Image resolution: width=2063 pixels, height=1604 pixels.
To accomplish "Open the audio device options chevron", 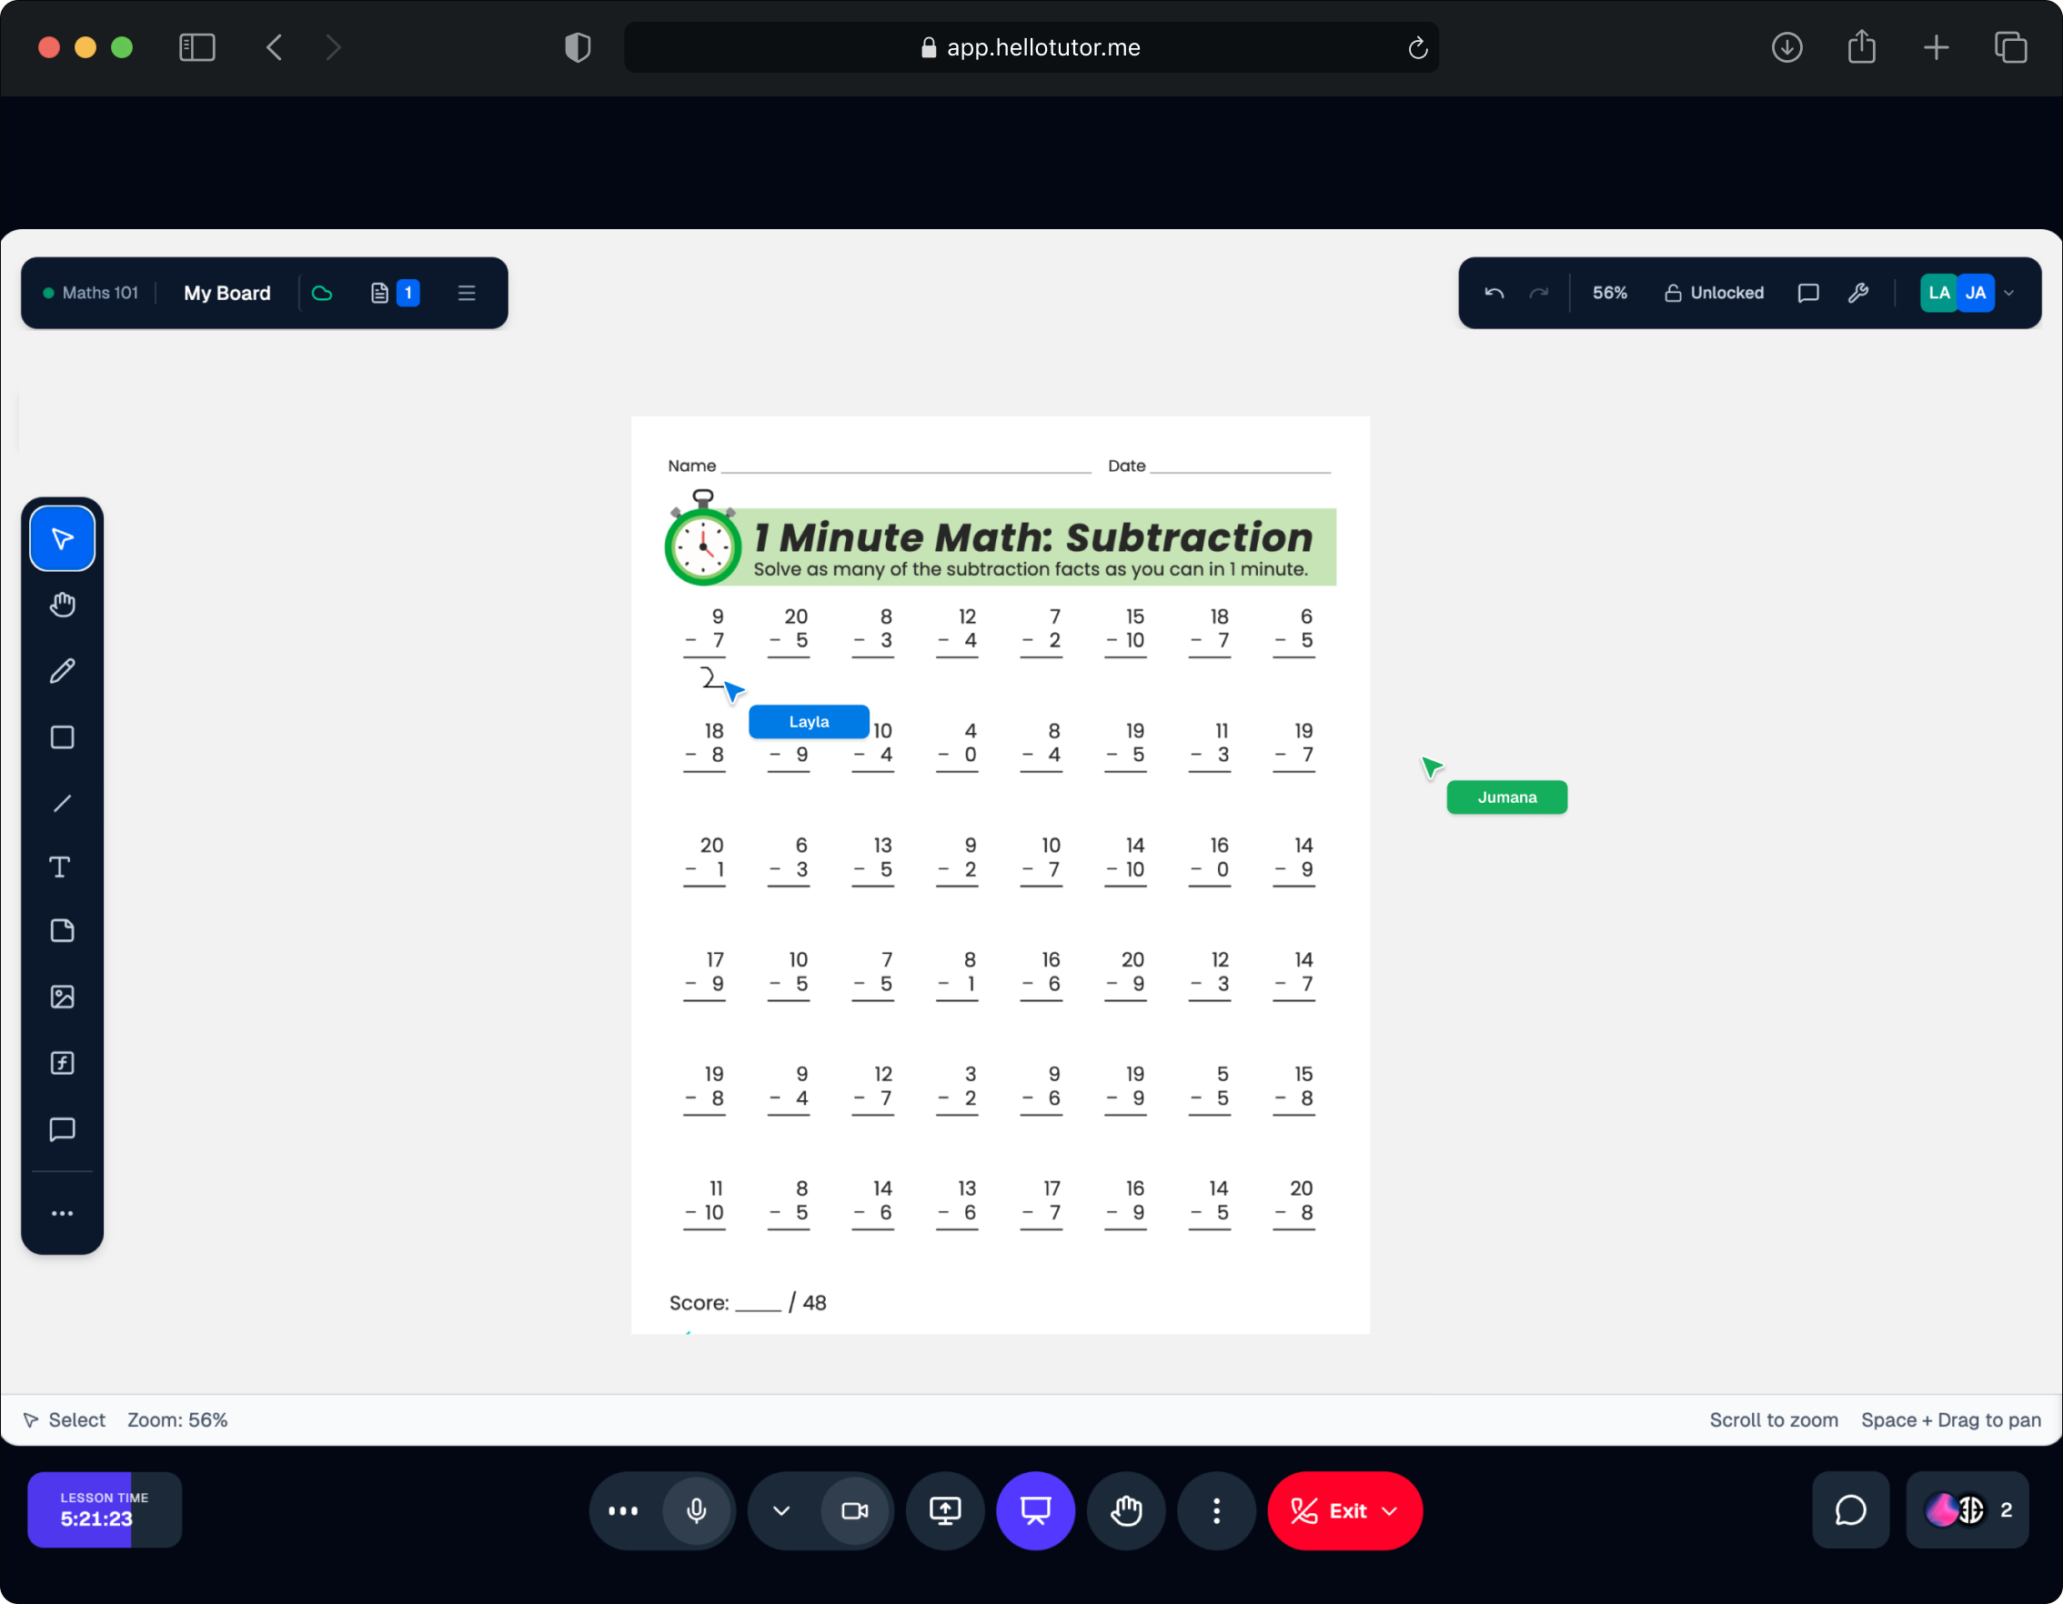I will point(781,1510).
